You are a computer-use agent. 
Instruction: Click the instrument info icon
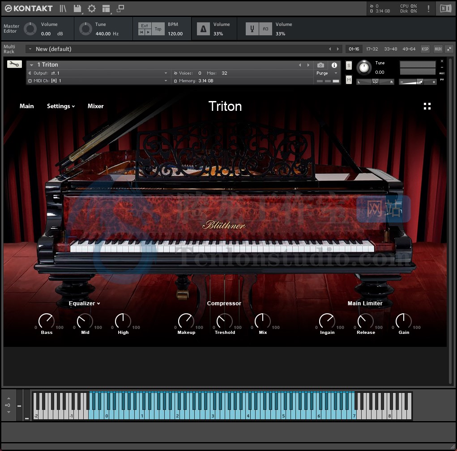pyautogui.click(x=334, y=65)
